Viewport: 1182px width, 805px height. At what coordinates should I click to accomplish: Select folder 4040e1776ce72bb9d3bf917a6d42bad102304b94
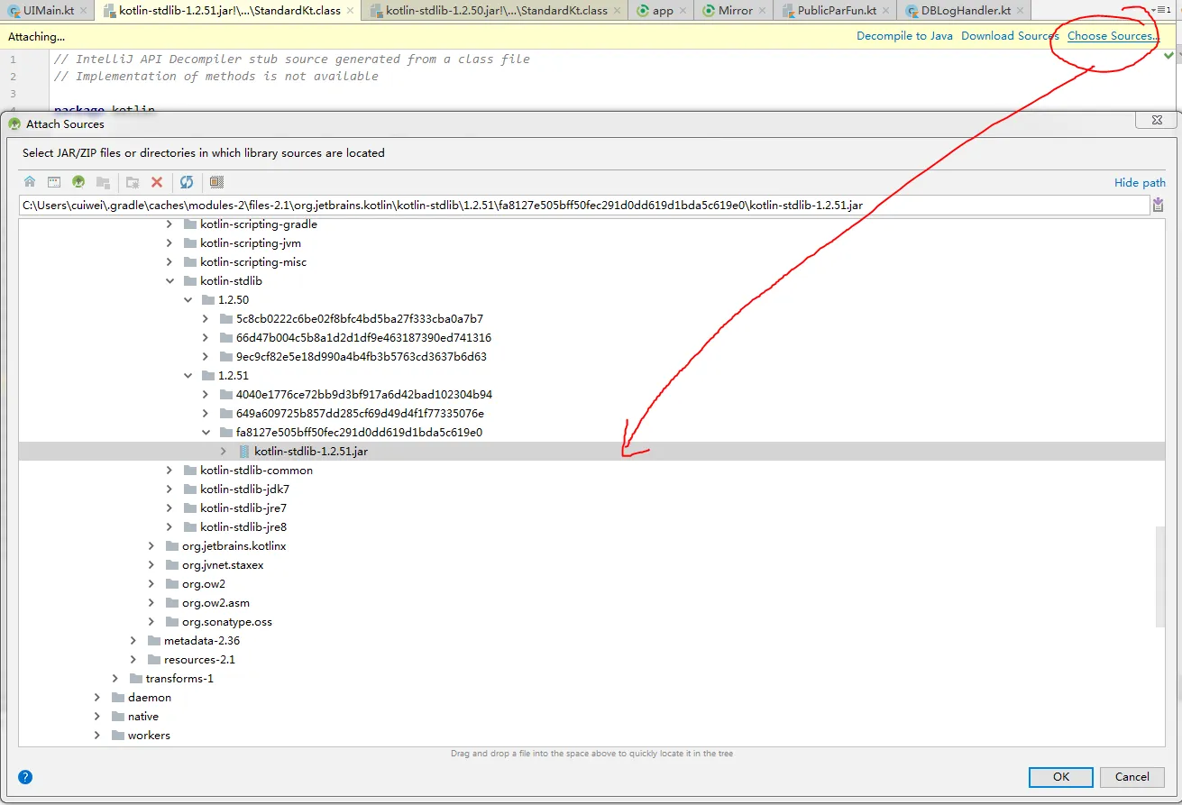(x=363, y=394)
